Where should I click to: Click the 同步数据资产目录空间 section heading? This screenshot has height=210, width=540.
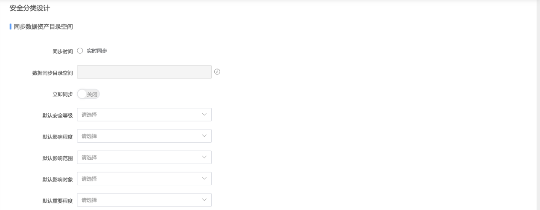coord(43,27)
